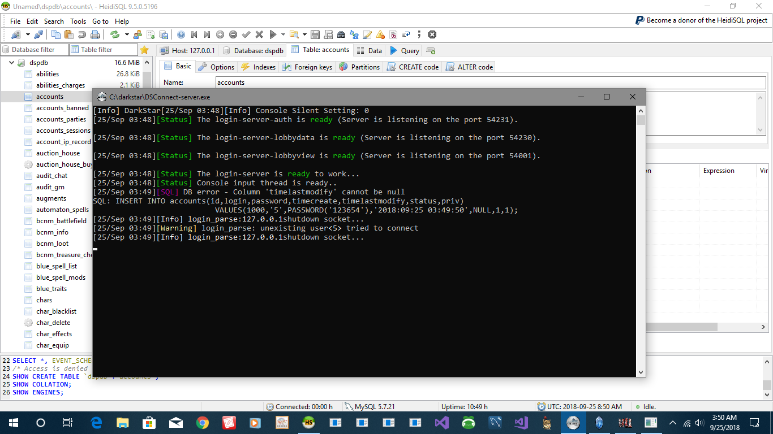Run the query with play icon
Viewport: 773px width, 434px height.
coord(273,34)
